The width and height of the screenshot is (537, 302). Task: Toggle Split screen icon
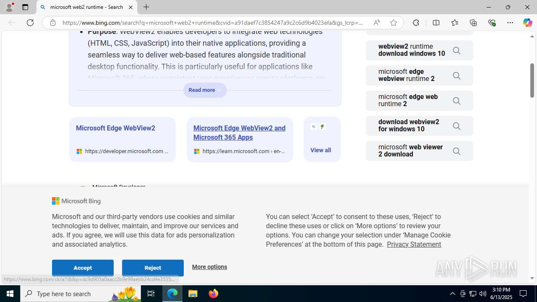[436, 23]
